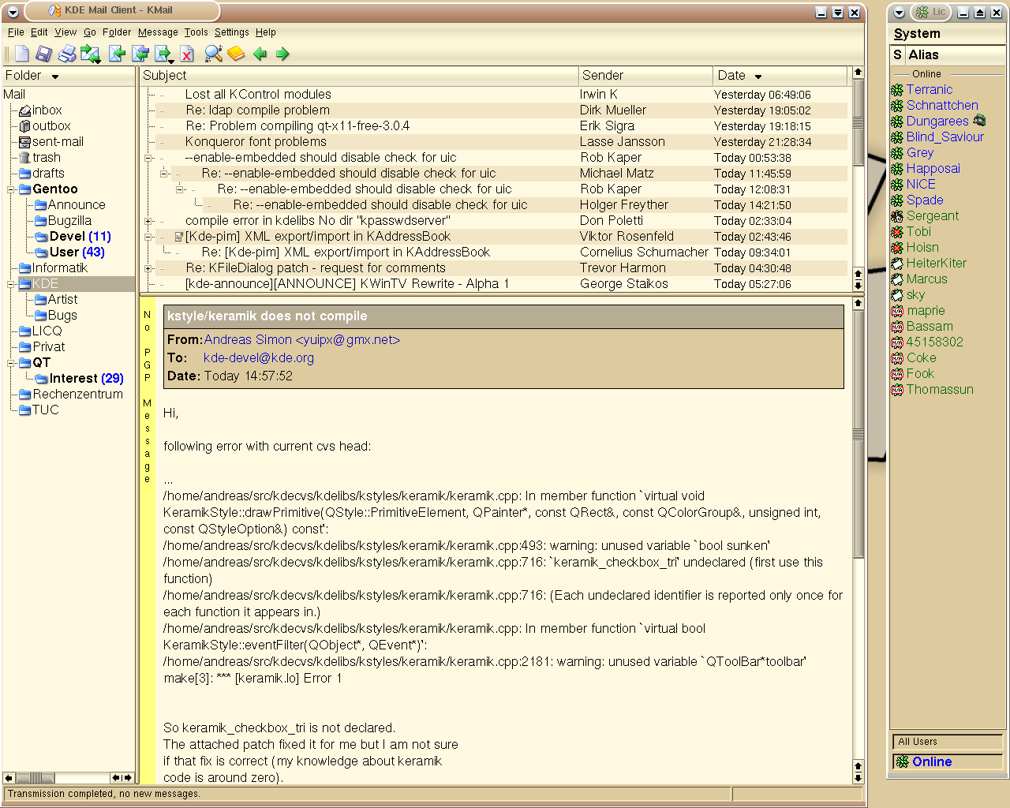Click the trash folder icon
Viewport: 1010px width, 808px height.
pos(25,158)
